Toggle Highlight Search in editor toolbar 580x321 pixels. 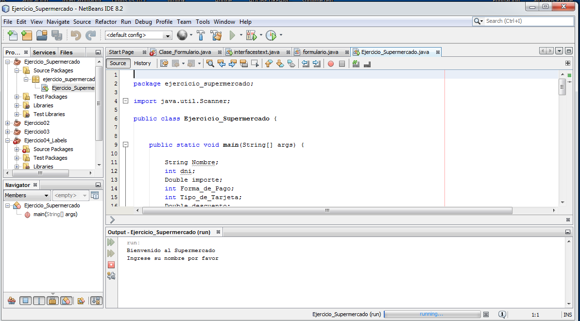pos(356,64)
